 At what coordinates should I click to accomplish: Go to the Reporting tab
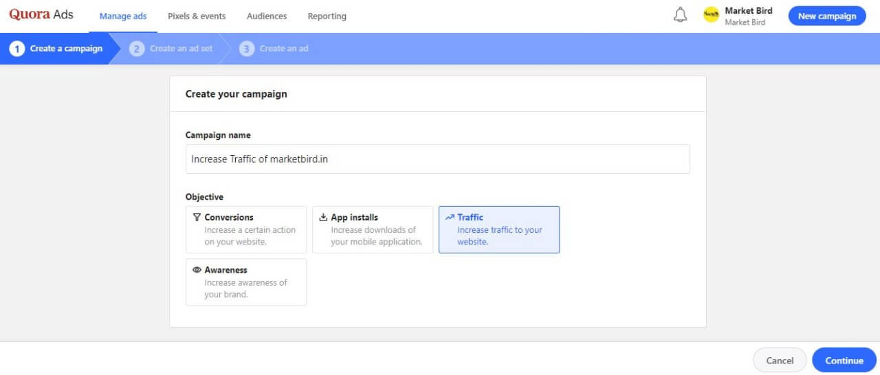[x=327, y=16]
